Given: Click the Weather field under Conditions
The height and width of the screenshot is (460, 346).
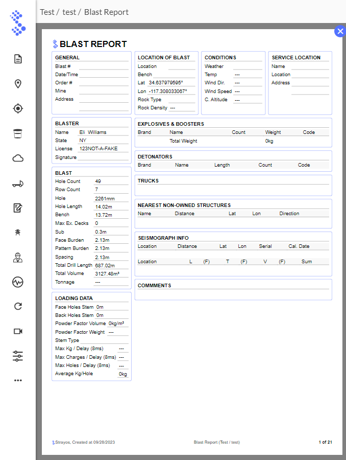Looking at the screenshot, I should click(248, 66).
